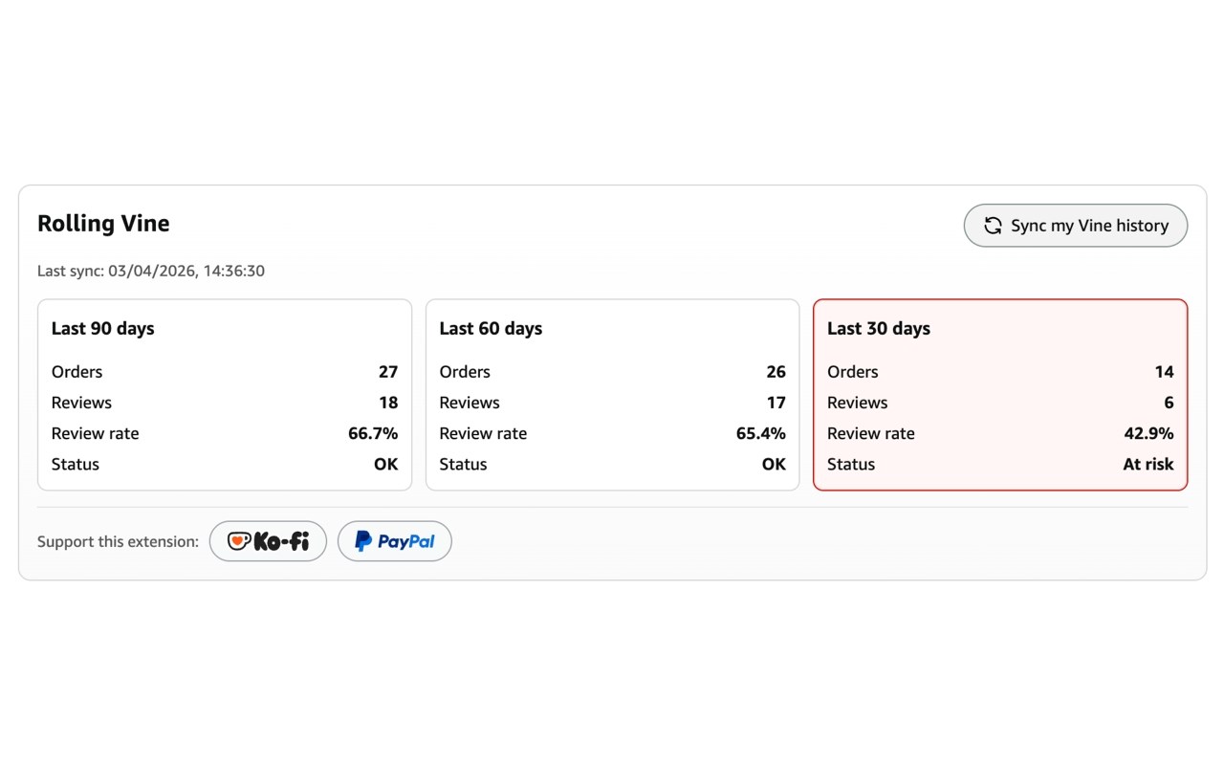Click the Last sync timestamp text
1224x765 pixels.
(x=151, y=271)
